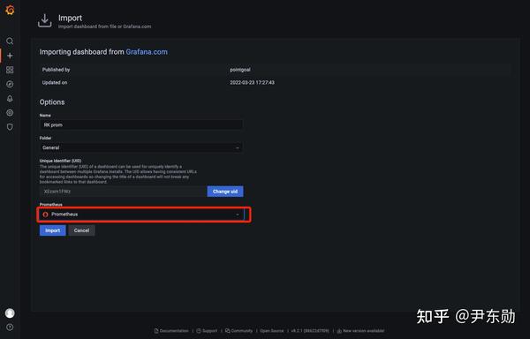Image resolution: width=530 pixels, height=339 pixels.
Task: Click the Import download icon in header
Action: 45,21
